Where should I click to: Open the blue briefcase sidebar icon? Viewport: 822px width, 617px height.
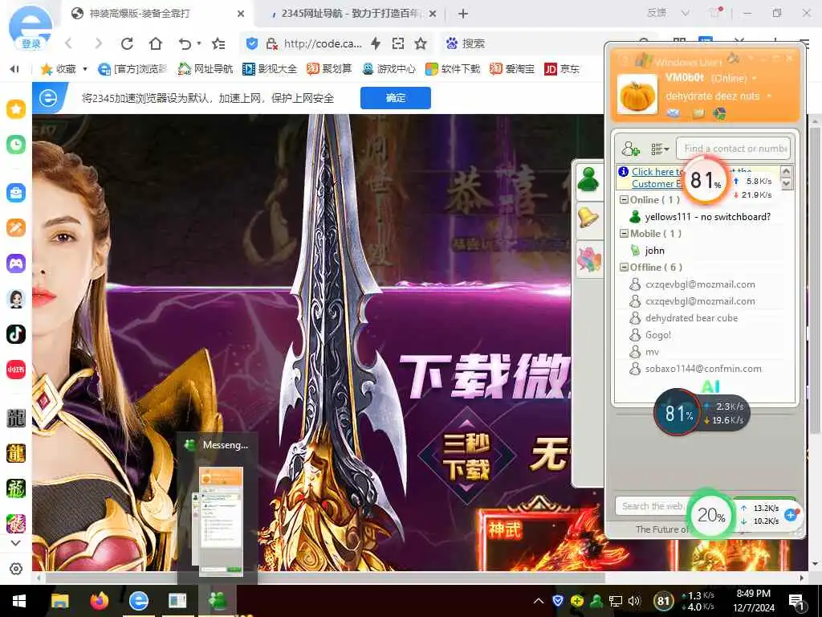[16, 193]
